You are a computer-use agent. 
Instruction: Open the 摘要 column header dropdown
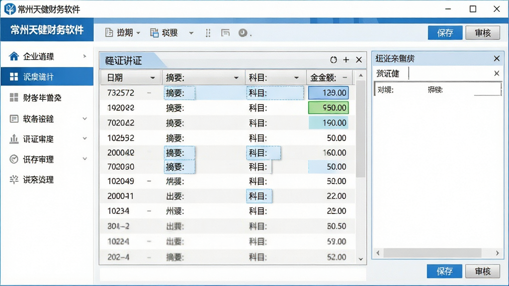236,78
